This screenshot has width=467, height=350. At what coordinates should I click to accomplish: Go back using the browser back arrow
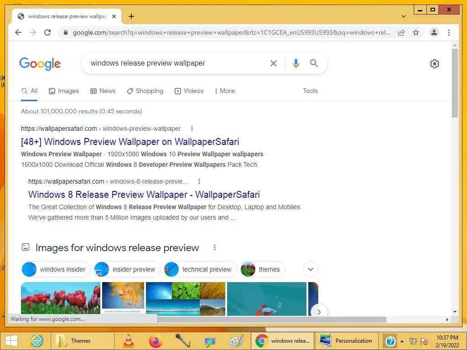[x=18, y=32]
